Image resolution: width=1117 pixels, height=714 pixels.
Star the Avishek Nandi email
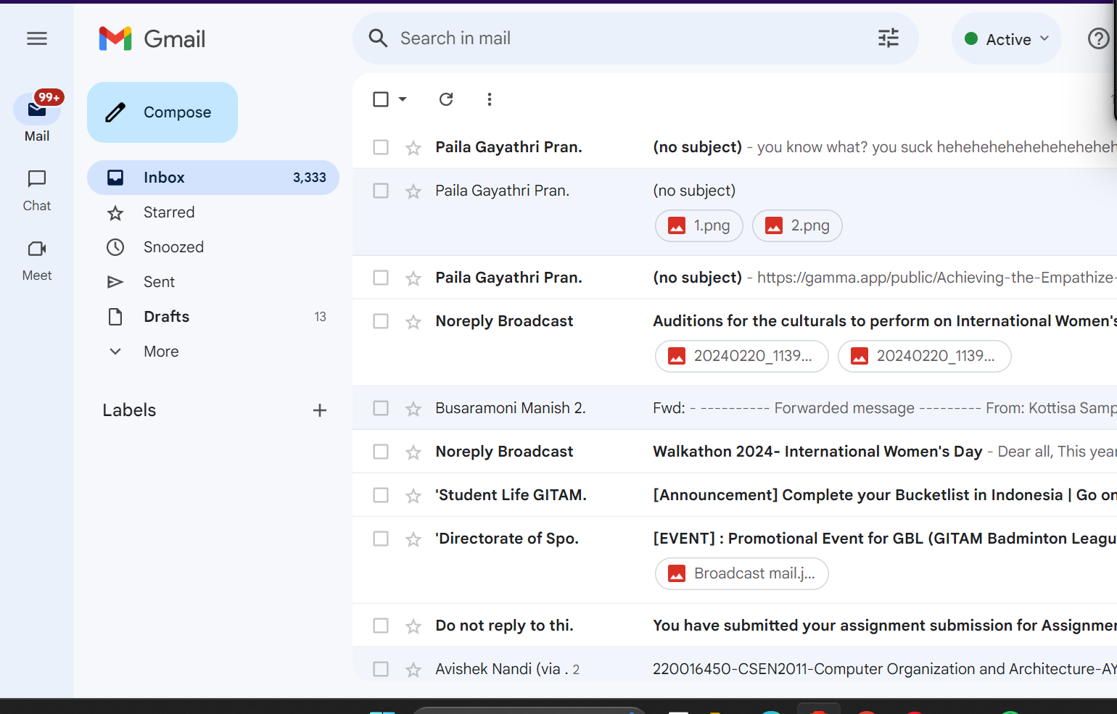[x=413, y=670]
